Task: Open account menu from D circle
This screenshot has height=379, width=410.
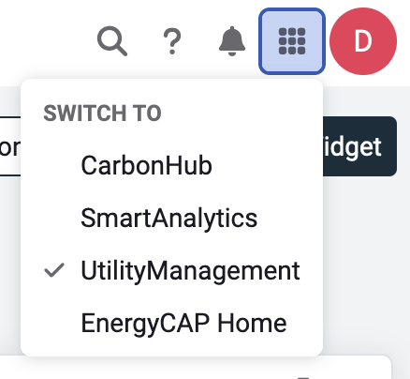Action: coord(363,41)
